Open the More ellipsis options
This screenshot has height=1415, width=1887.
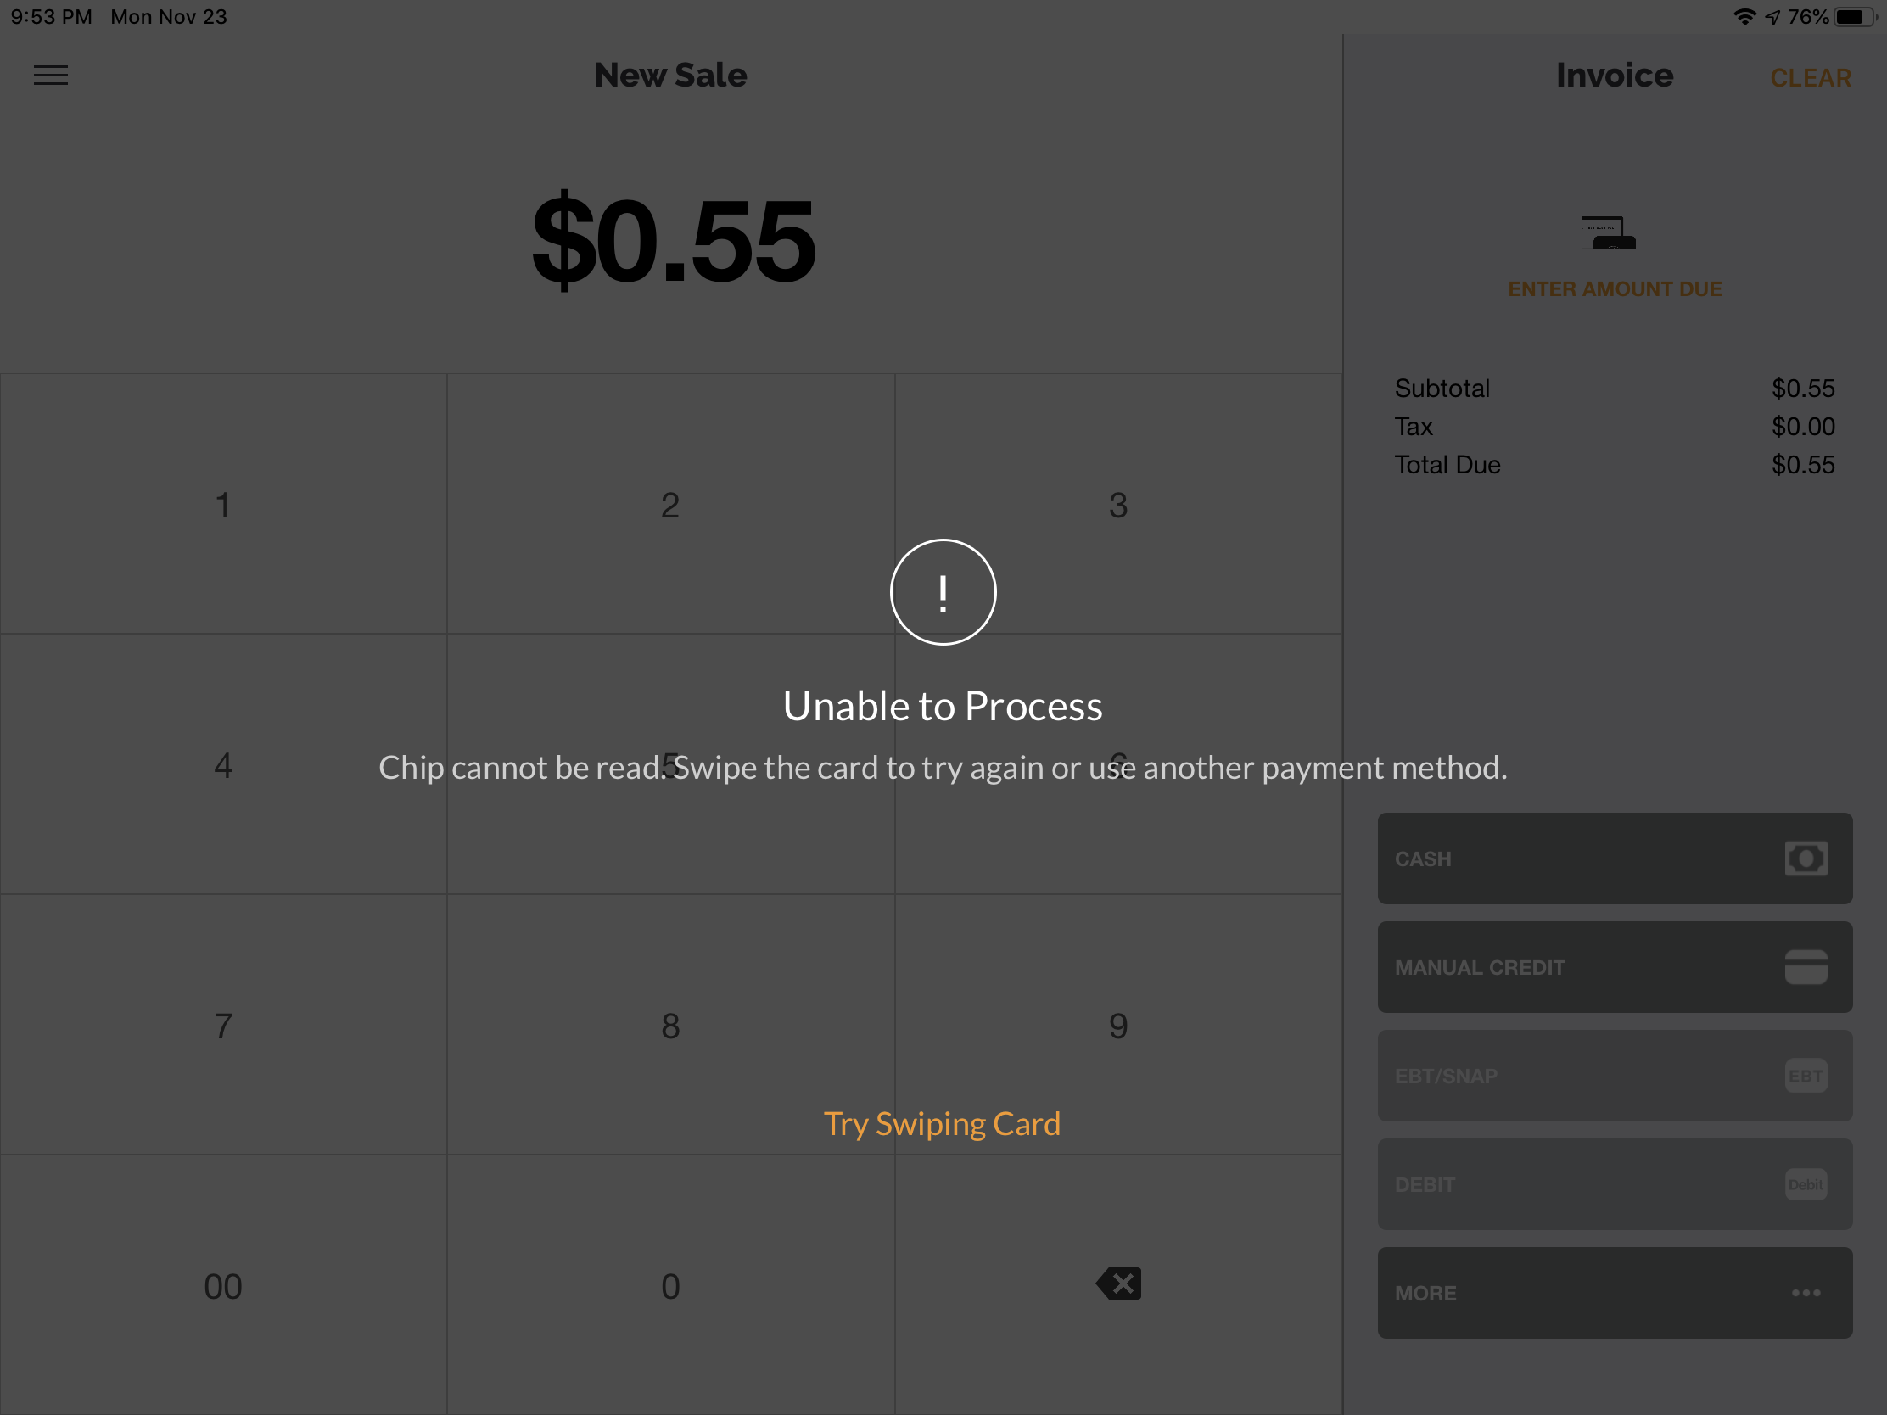[1805, 1293]
